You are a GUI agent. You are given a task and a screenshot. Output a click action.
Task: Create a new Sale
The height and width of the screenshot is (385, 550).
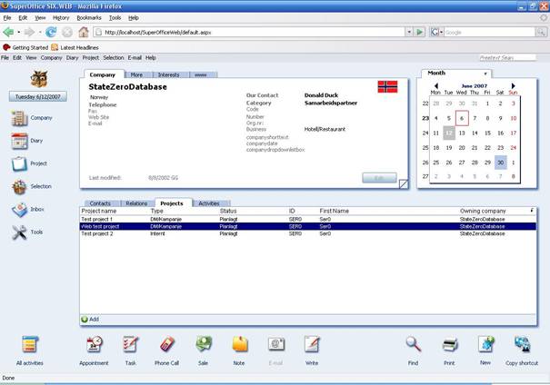[204, 344]
